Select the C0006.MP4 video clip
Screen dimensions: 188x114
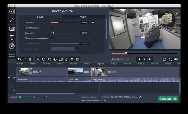point(42,72)
